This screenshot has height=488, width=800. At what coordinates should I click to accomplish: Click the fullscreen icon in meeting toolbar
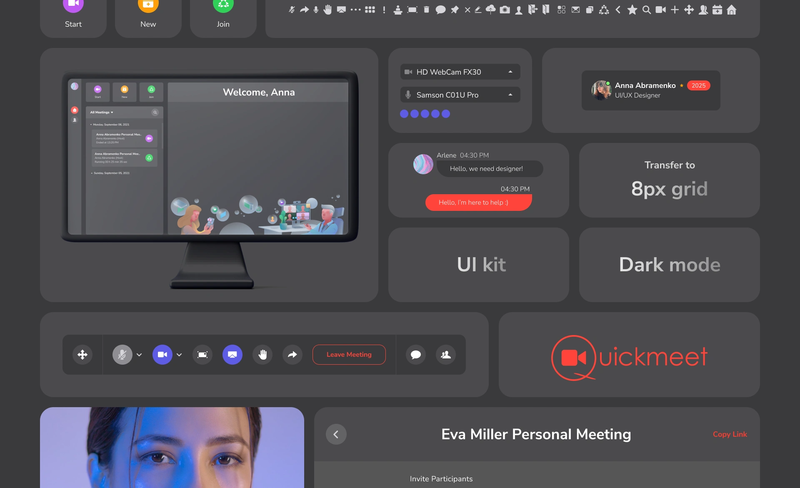(x=202, y=355)
